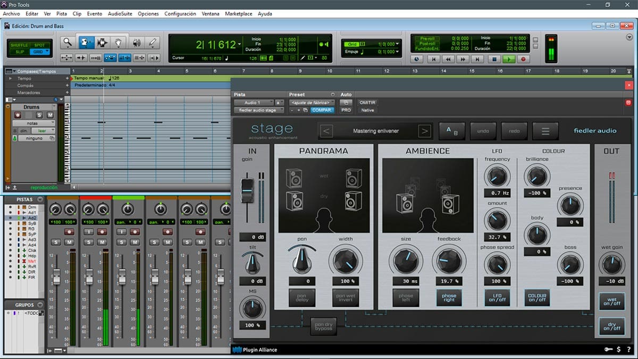The height and width of the screenshot is (359, 638).
Task: Click the LFO frequency knob
Action: [497, 176]
